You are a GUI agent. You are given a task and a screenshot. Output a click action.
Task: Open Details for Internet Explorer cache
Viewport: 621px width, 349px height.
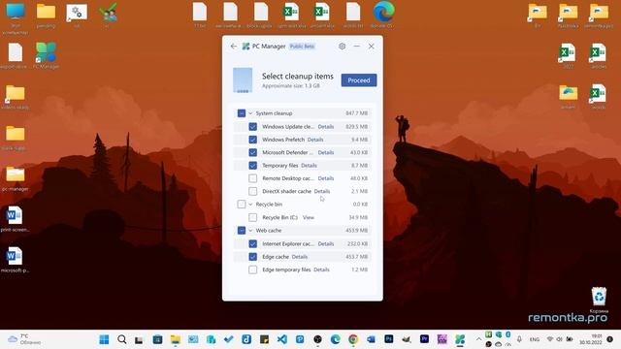pyautogui.click(x=326, y=243)
